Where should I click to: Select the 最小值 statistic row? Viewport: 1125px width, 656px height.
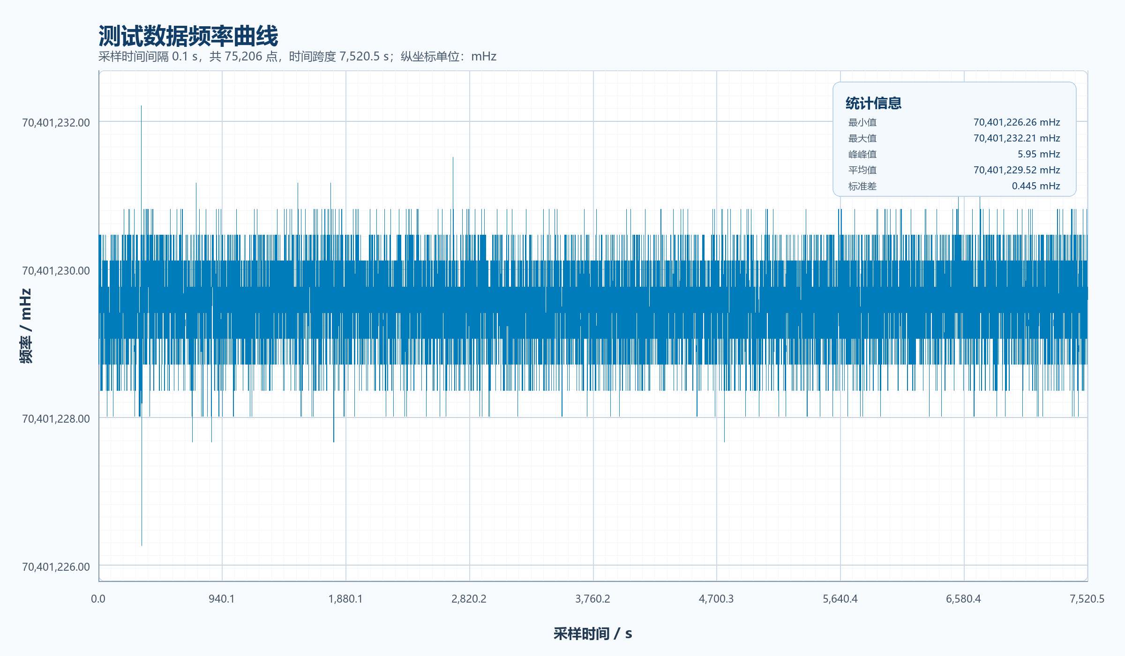point(954,122)
